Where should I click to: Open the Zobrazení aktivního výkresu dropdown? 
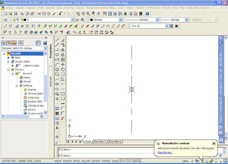(x=45, y=48)
